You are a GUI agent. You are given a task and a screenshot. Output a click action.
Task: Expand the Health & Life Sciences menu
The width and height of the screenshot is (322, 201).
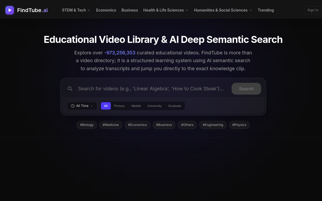166,10
